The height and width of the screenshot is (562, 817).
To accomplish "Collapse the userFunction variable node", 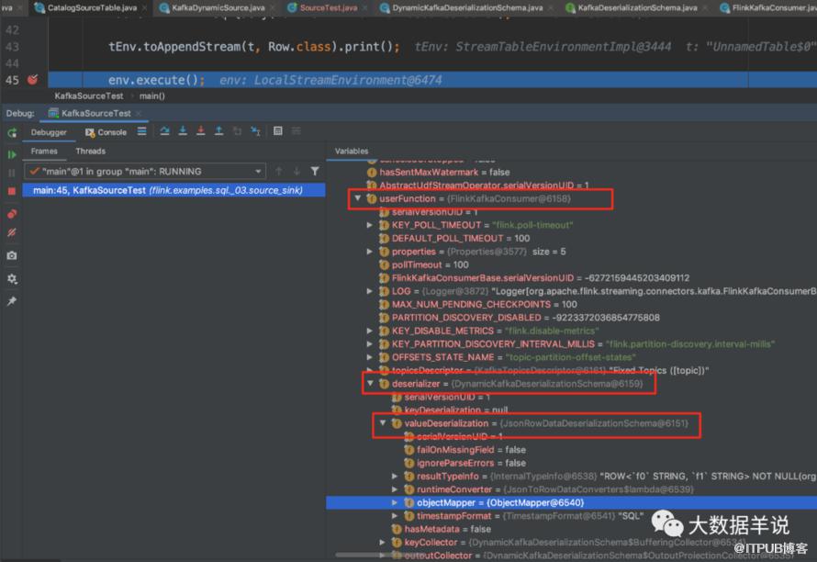I will pos(357,198).
